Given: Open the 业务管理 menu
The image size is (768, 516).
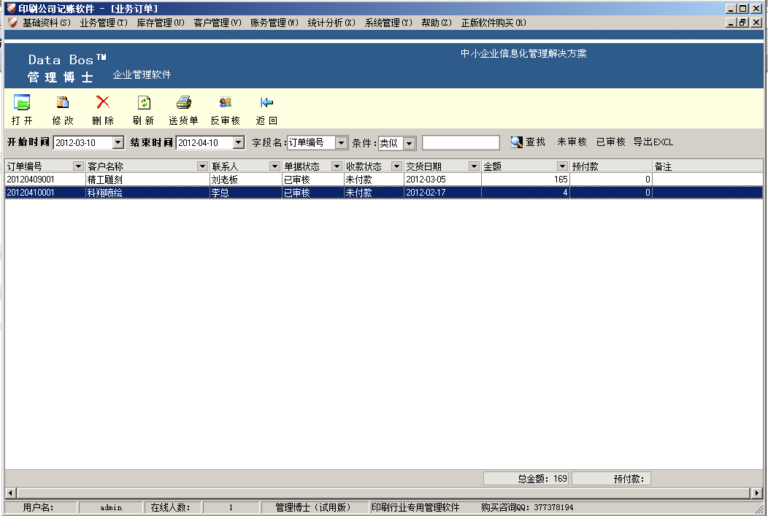Looking at the screenshot, I should tap(103, 23).
